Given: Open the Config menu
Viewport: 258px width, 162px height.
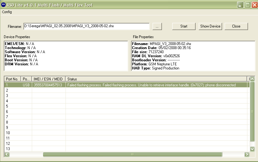Looking at the screenshot, I should tap(7, 12).
